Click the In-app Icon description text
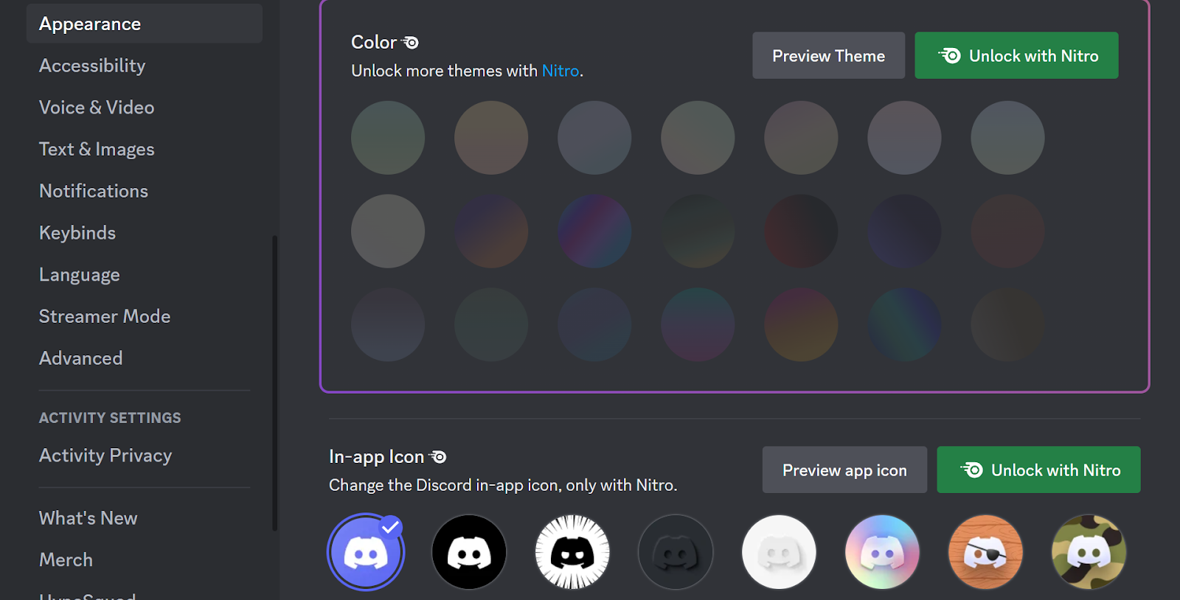 (x=503, y=485)
